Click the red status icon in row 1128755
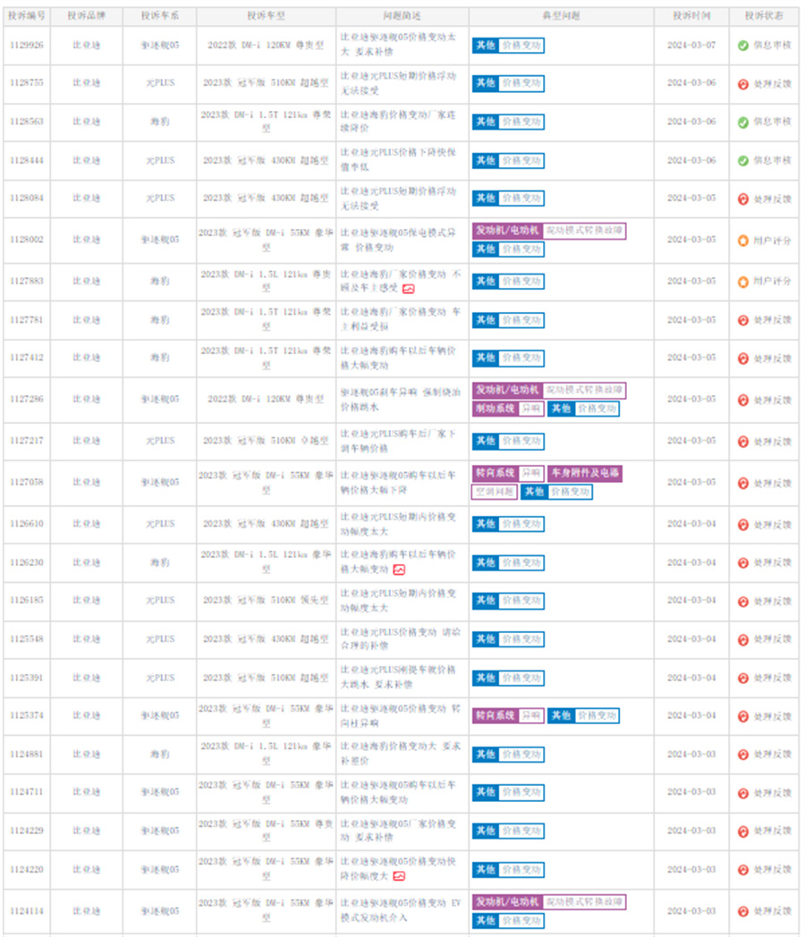805x937 pixels. pyautogui.click(x=743, y=84)
